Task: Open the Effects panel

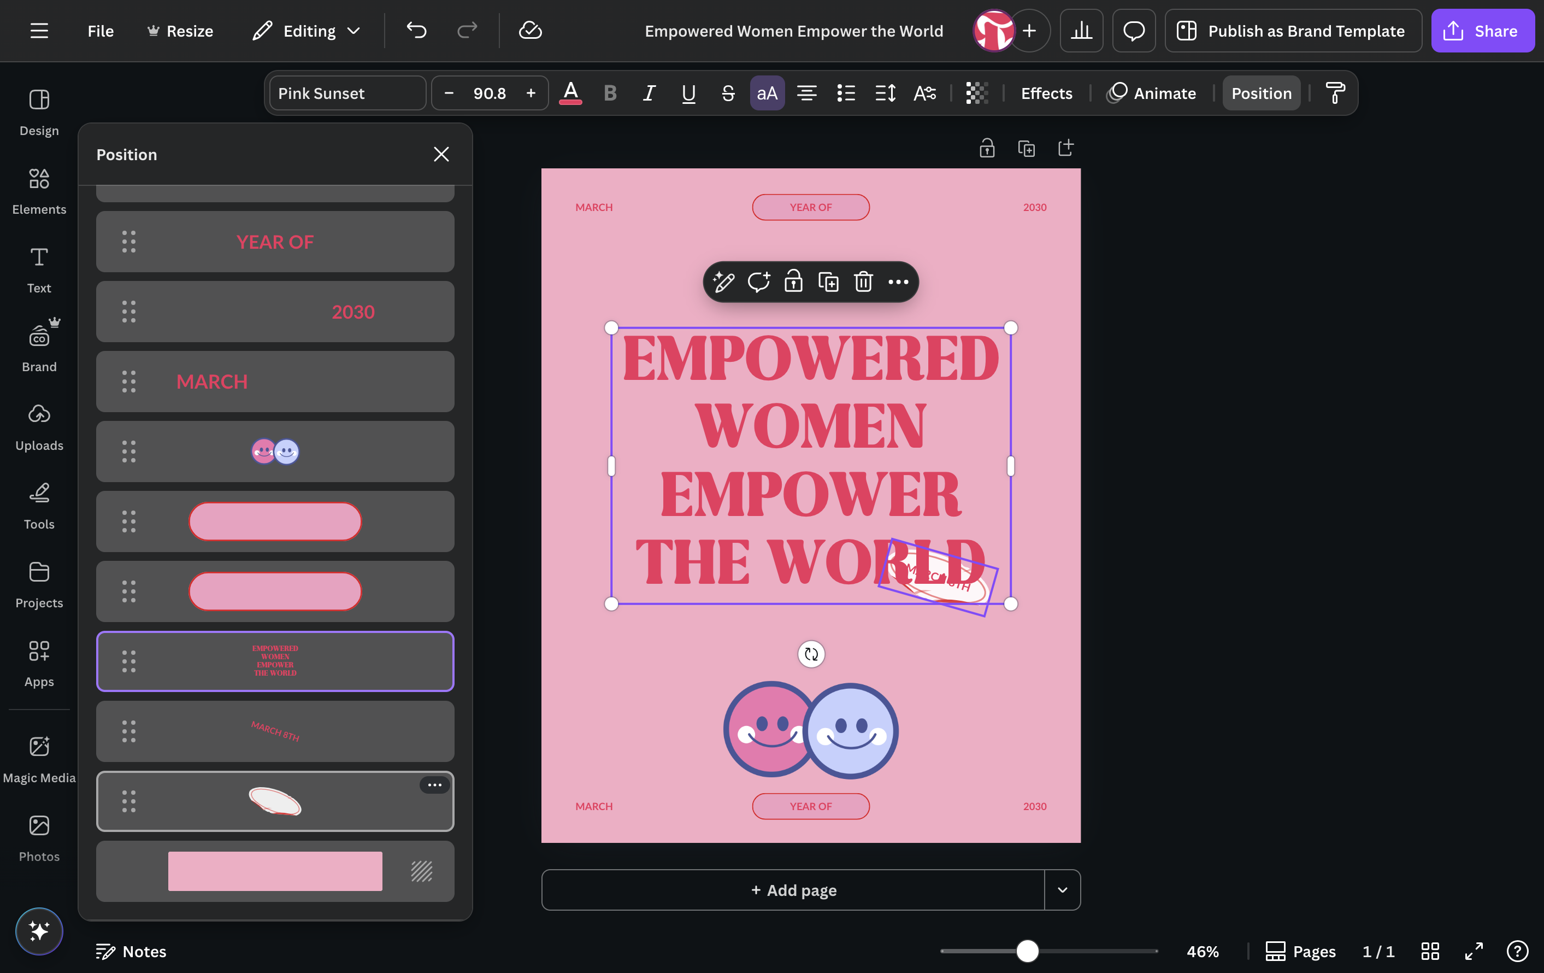Action: tap(1046, 93)
